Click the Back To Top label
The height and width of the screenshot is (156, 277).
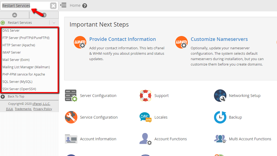coord(16,96)
